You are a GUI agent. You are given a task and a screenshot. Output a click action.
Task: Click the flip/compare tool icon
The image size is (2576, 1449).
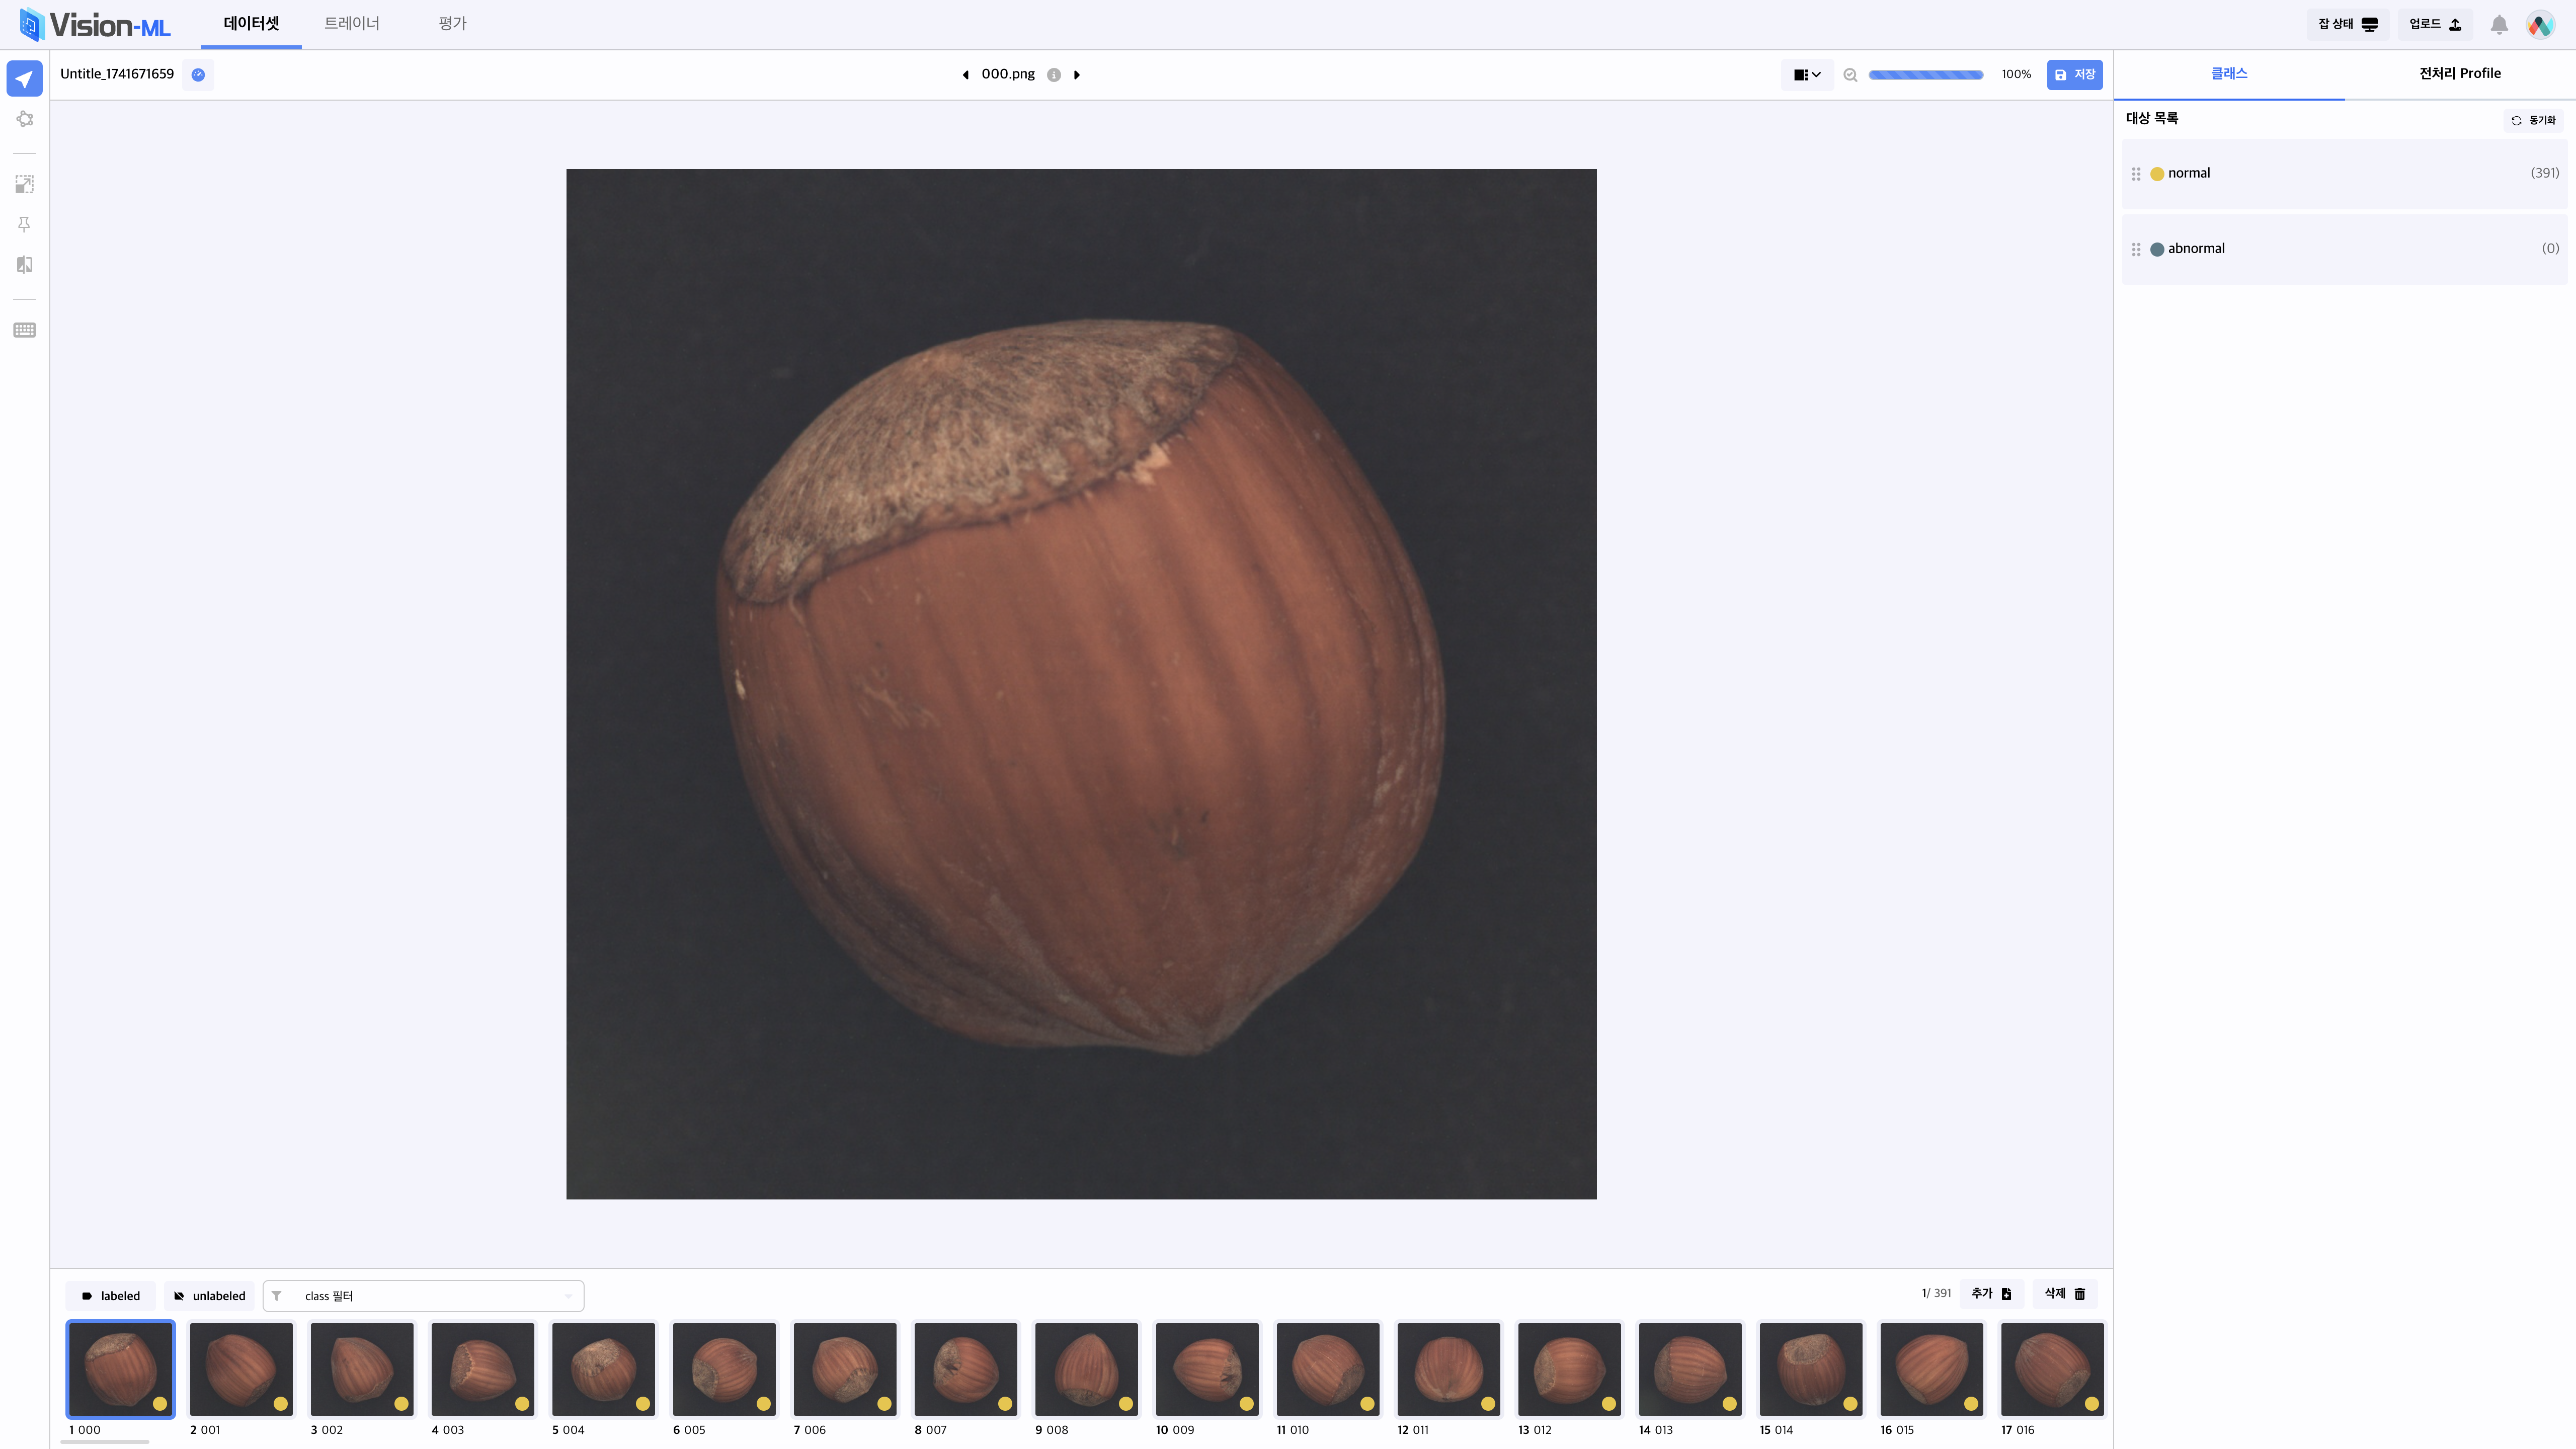click(x=24, y=264)
